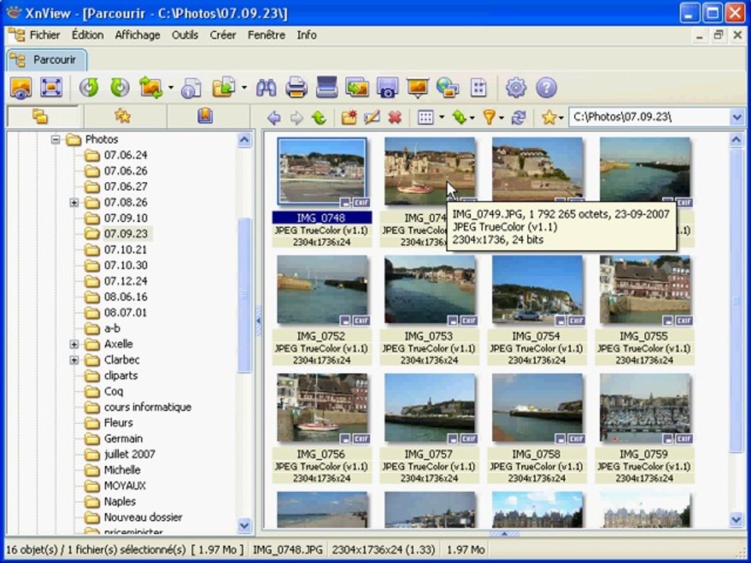The height and width of the screenshot is (563, 751).
Task: Go forward with the right arrow
Action: pyautogui.click(x=296, y=117)
